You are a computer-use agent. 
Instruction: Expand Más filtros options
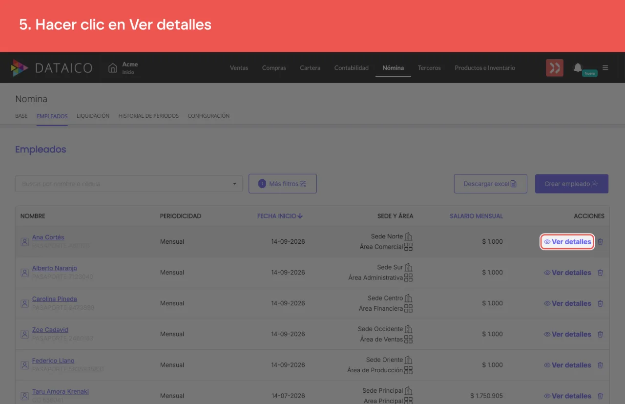(283, 184)
